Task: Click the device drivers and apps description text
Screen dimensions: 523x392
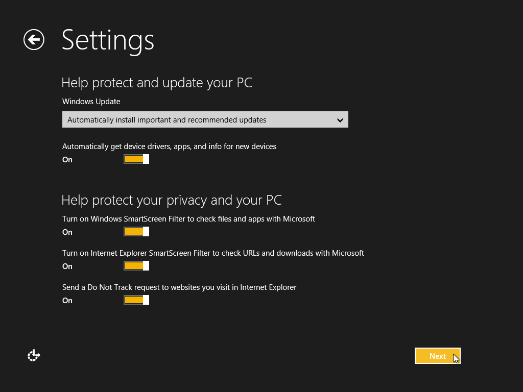Action: 169,146
